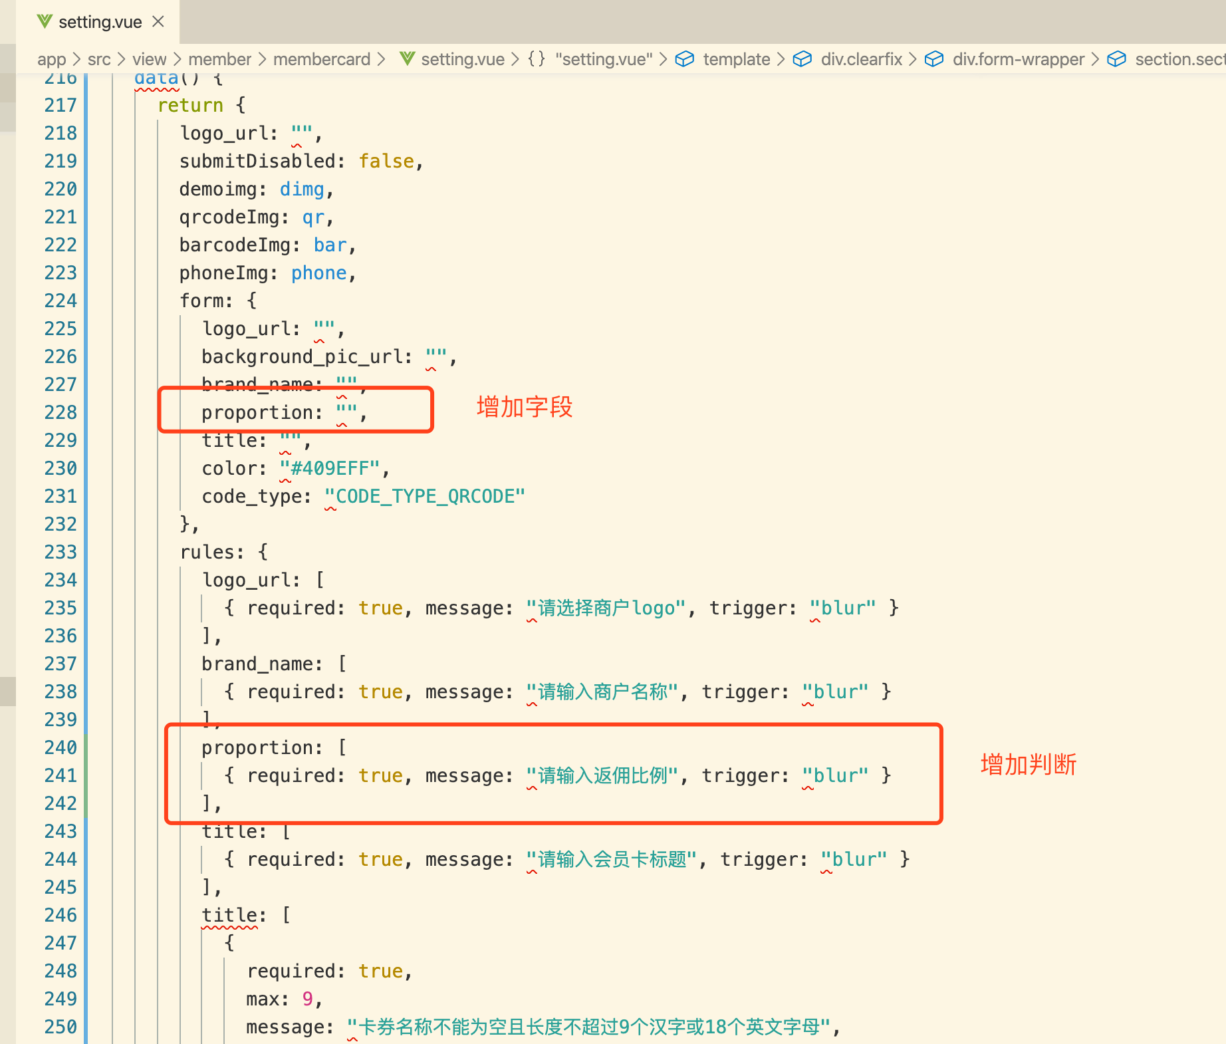The width and height of the screenshot is (1226, 1044).
Task: Click cube icon beside div.clearfix breadcrumb
Action: point(802,59)
